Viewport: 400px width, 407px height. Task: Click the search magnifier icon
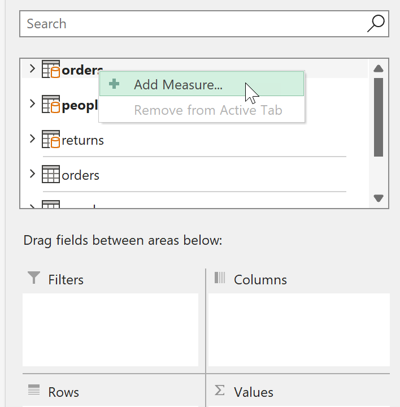click(x=375, y=23)
